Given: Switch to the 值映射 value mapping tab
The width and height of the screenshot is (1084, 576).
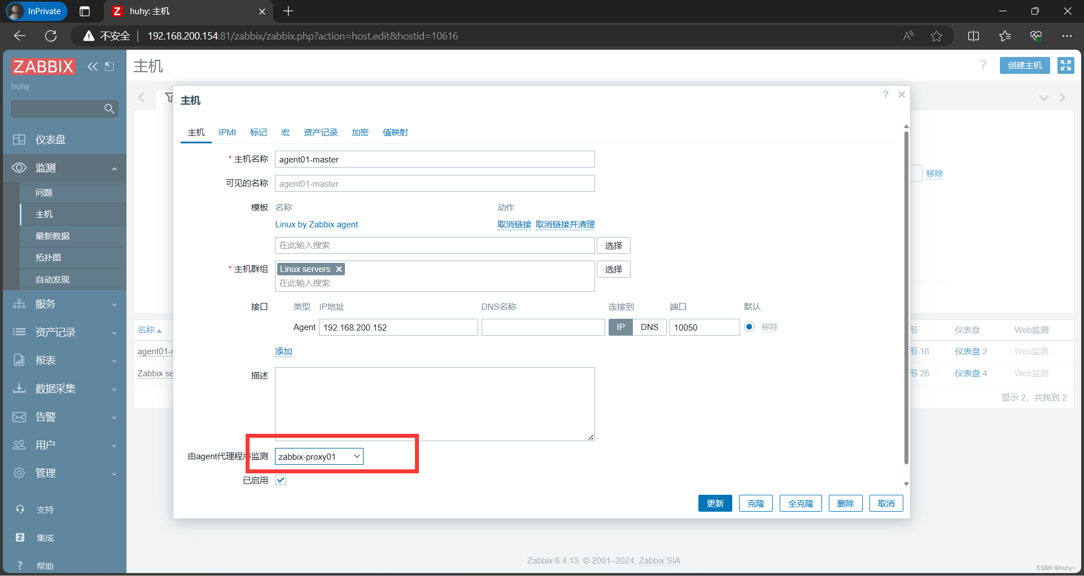Looking at the screenshot, I should (x=395, y=133).
